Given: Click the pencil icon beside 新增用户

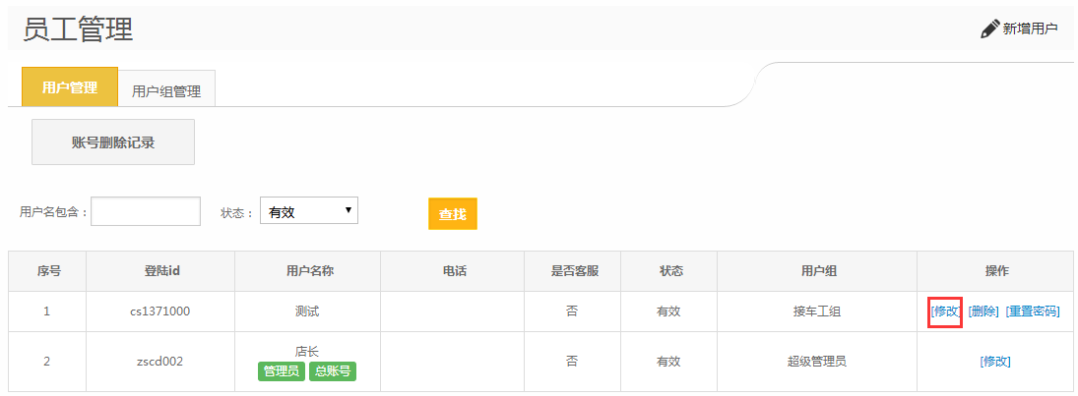Looking at the screenshot, I should pos(989,28).
